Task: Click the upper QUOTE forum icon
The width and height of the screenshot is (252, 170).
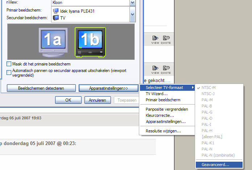Action: 166,40
